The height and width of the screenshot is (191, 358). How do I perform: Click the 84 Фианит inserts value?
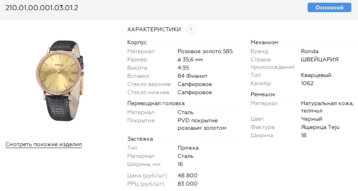pos(192,76)
